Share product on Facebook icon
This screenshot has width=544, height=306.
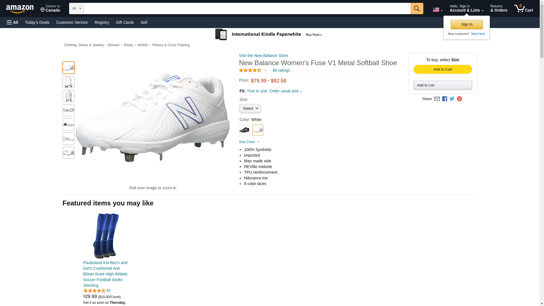[x=445, y=99]
